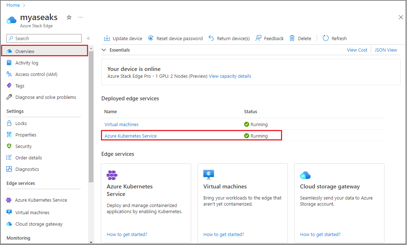Click the Return device(s) arrow icon
Screen dimensions: 407x245
(211, 38)
